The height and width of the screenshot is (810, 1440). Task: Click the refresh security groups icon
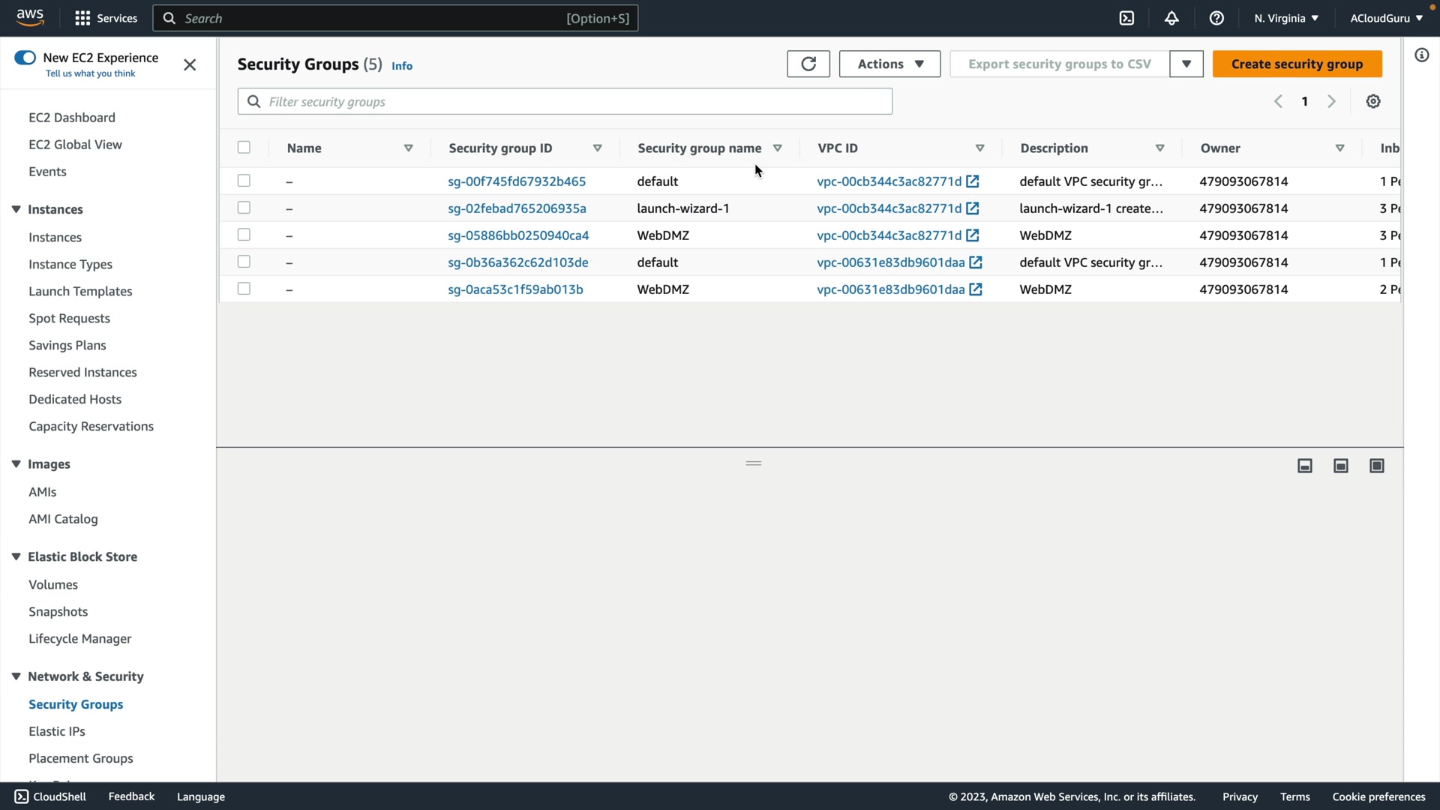[808, 64]
